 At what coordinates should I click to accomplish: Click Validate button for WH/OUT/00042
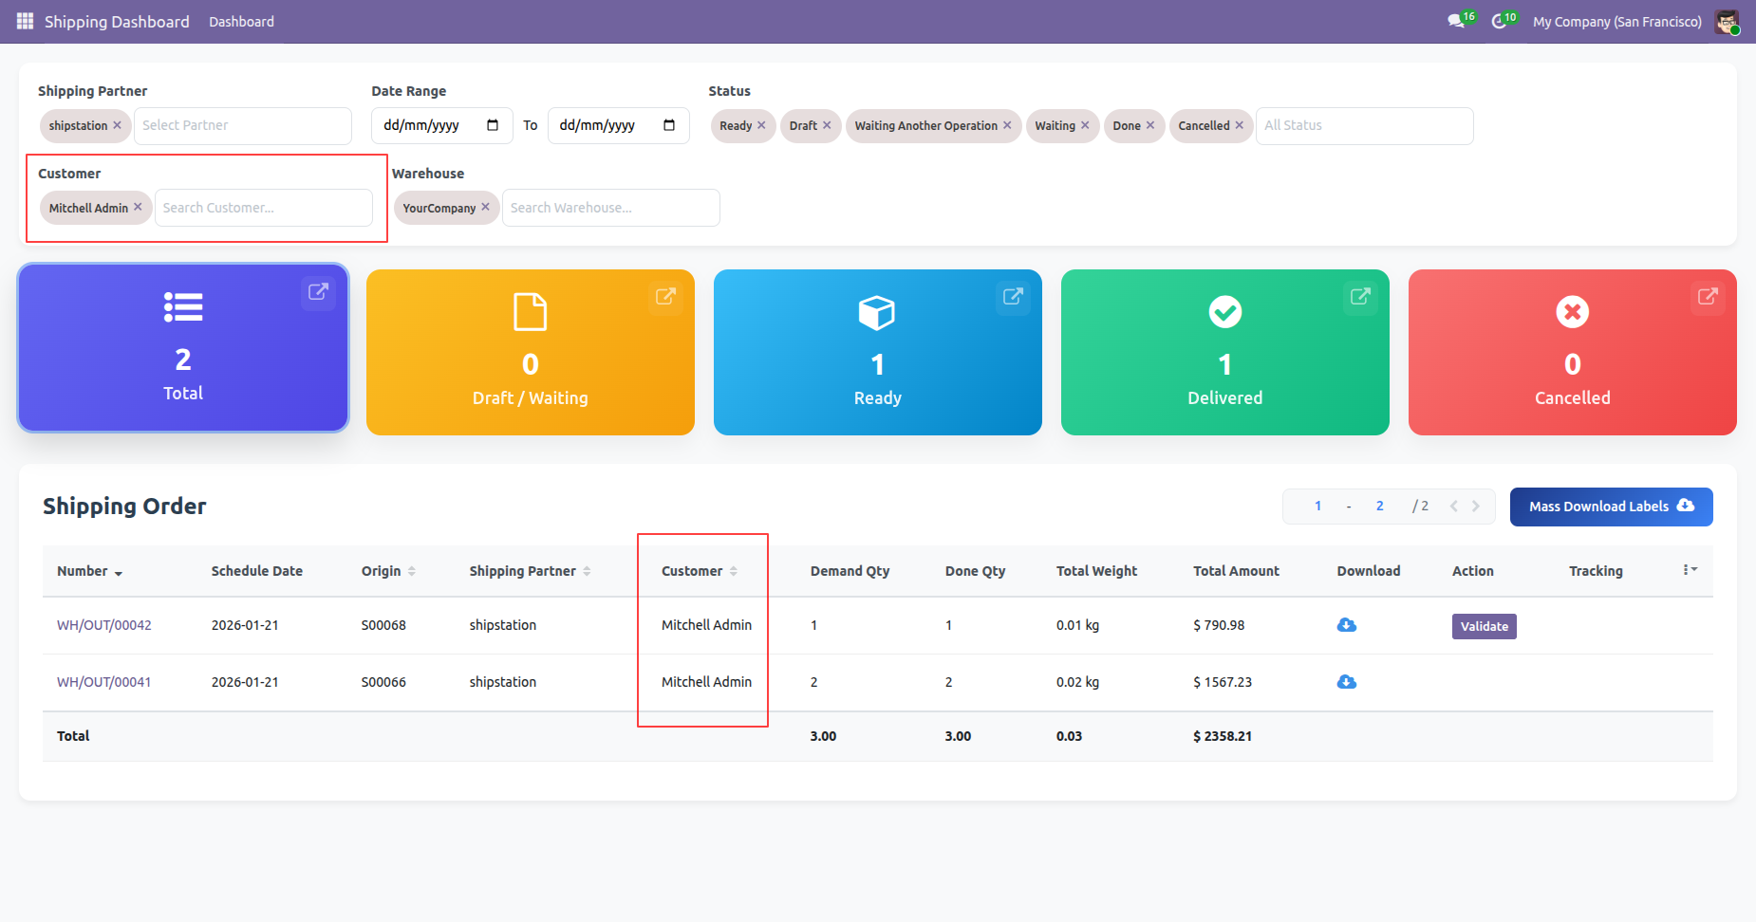tap(1484, 626)
